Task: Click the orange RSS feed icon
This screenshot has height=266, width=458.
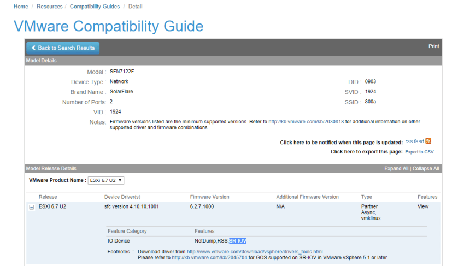Action: (x=428, y=141)
